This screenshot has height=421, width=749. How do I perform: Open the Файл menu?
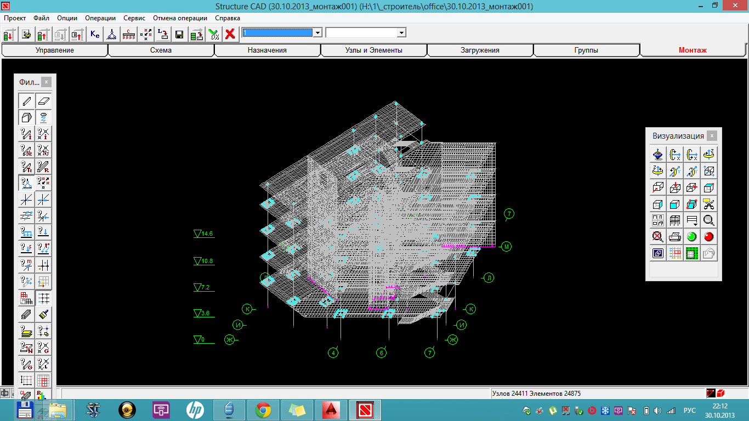coord(42,18)
